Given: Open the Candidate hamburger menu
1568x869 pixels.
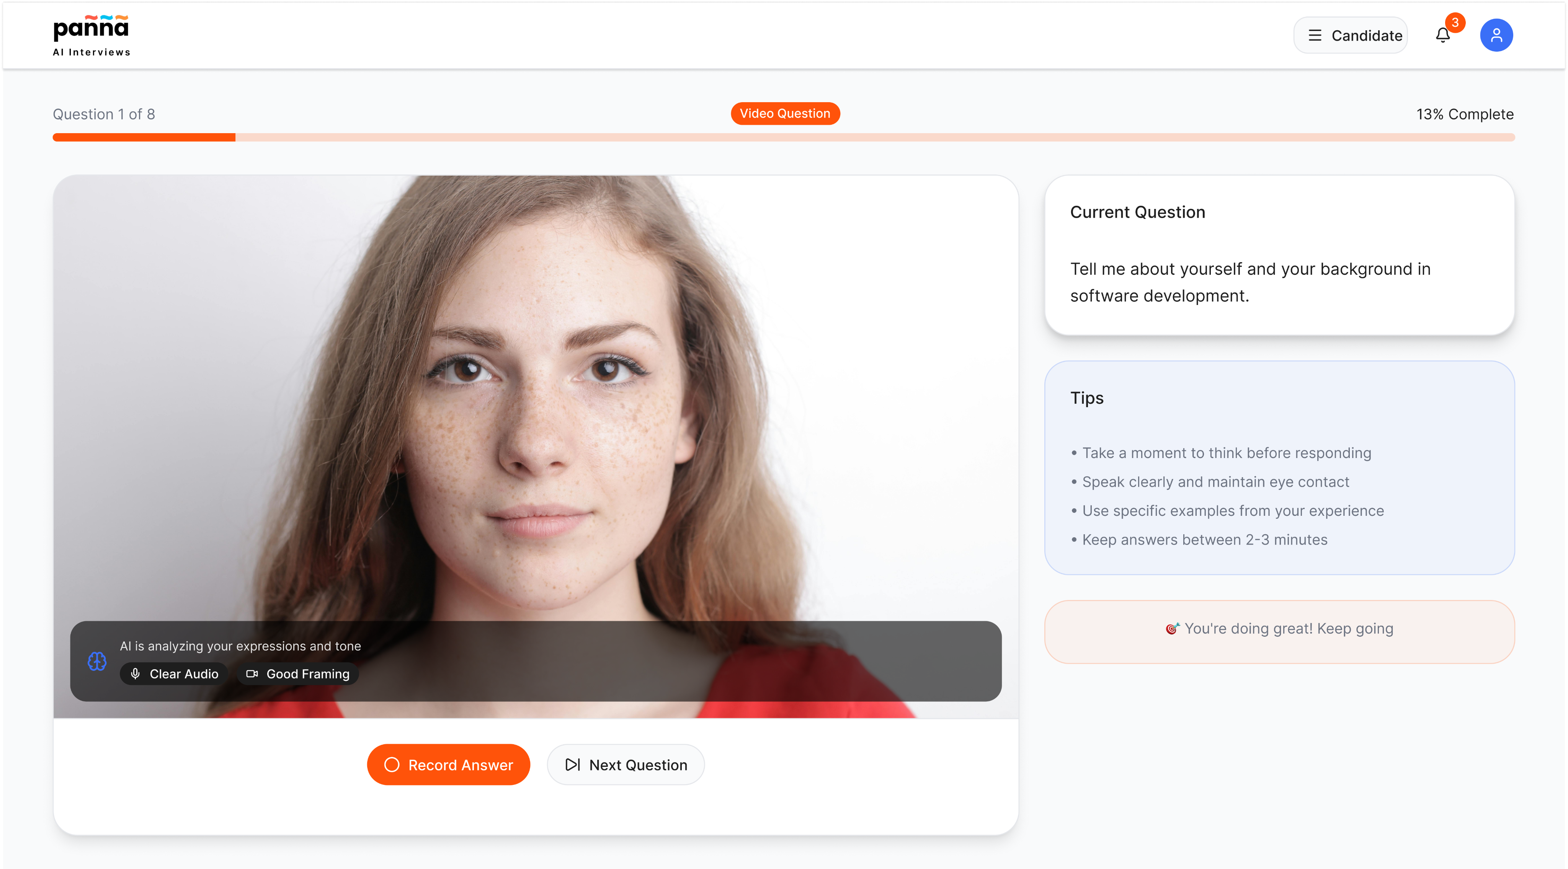Looking at the screenshot, I should coord(1350,35).
